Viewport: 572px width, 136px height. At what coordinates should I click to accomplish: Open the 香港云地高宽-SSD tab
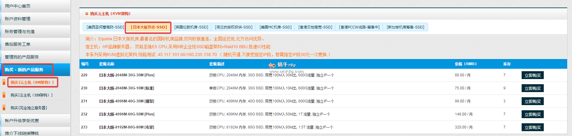click(315, 27)
